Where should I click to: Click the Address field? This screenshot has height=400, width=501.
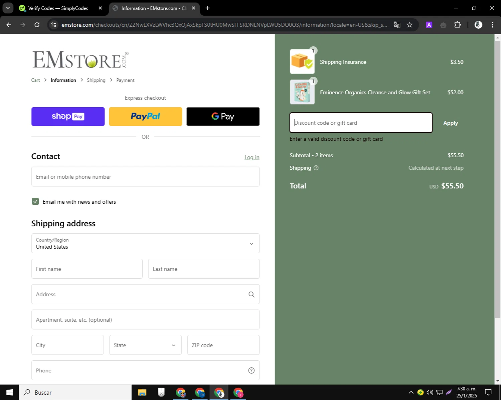pos(145,294)
